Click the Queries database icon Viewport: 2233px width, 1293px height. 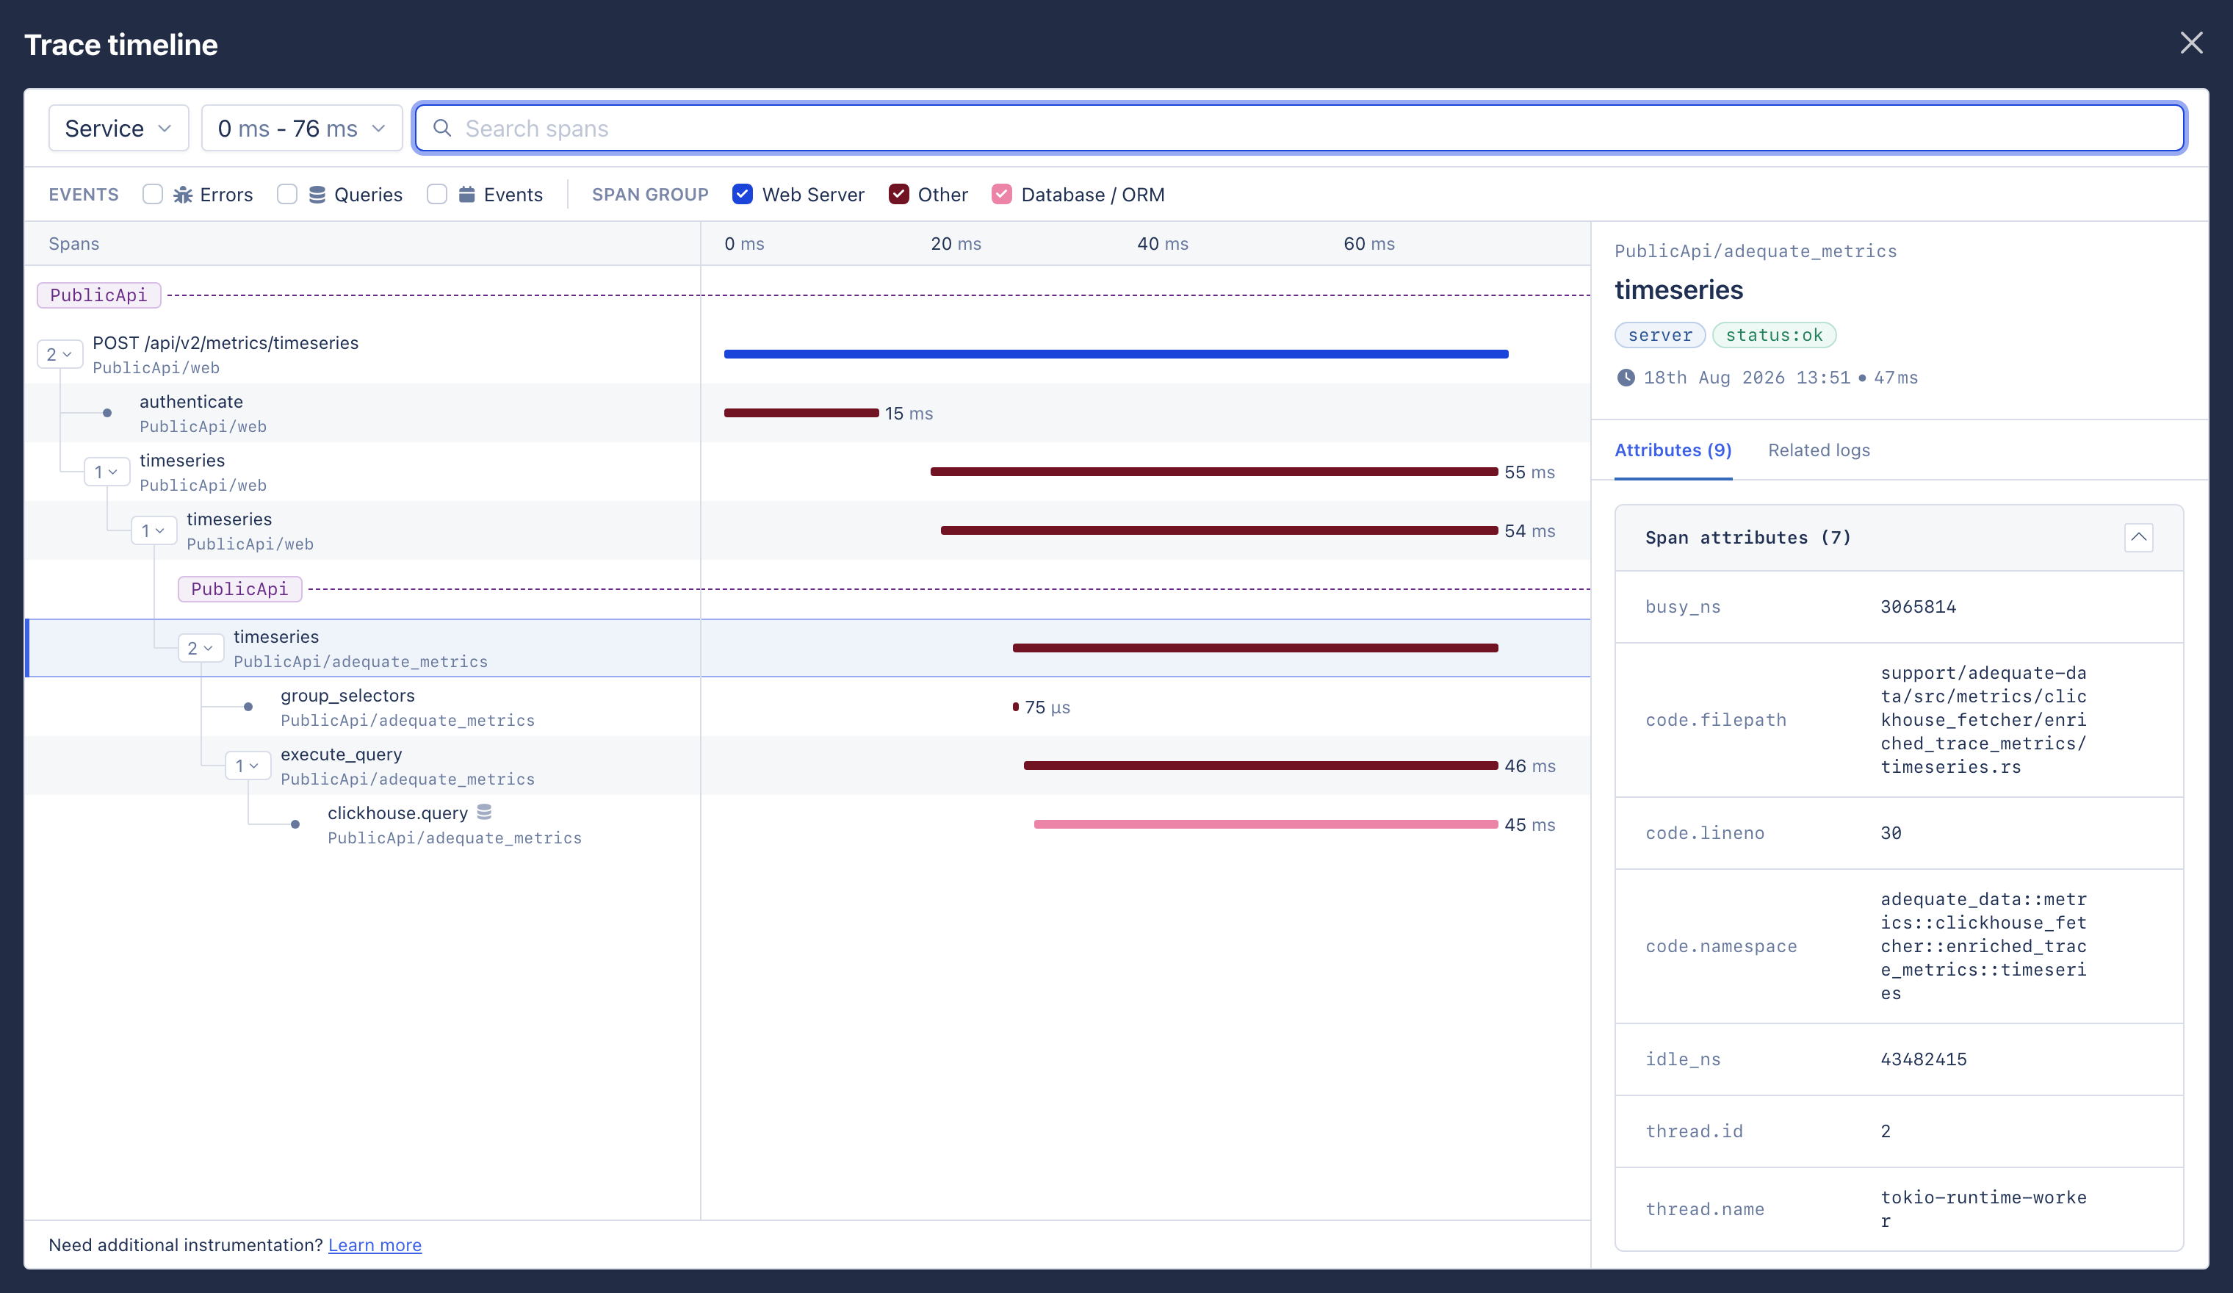317,195
